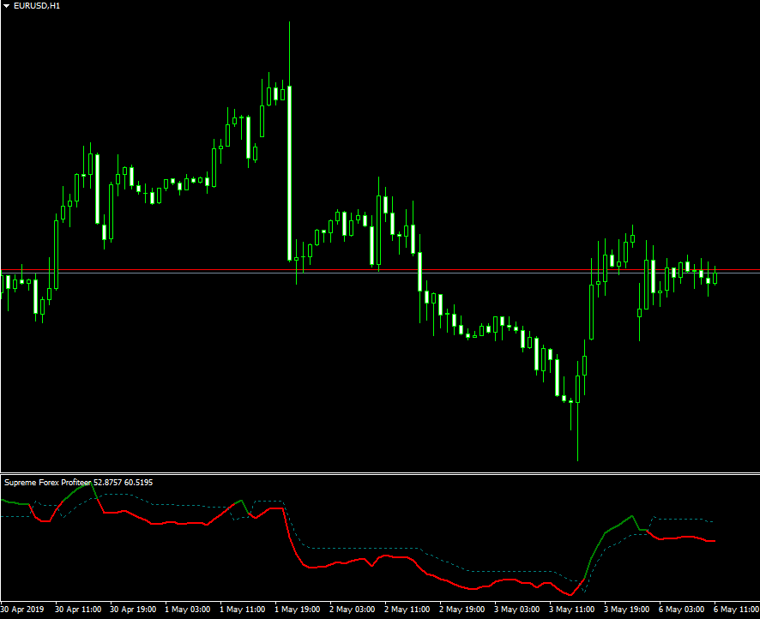Click the indicator value 60.5195
The width and height of the screenshot is (760, 619).
pyautogui.click(x=138, y=483)
